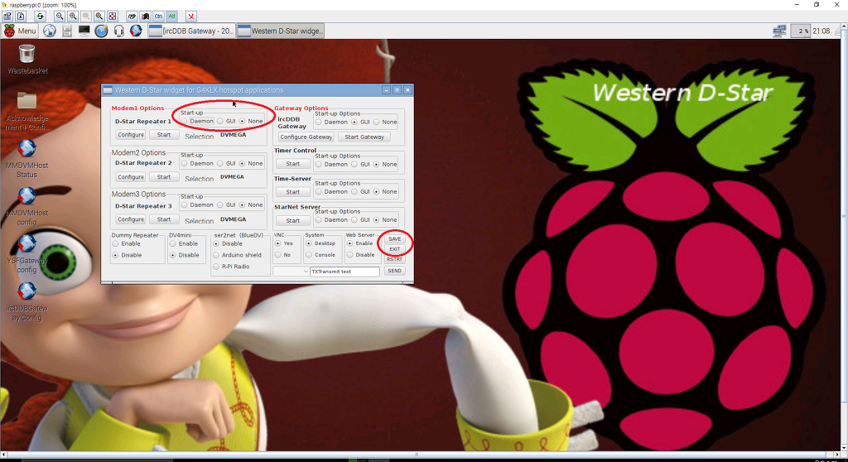Open the Raspberry Pi Menu

coord(20,31)
